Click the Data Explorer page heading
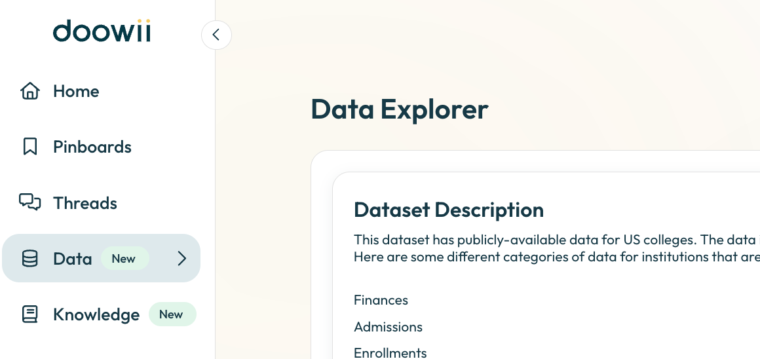Viewport: 760px width, 359px height. click(400, 109)
